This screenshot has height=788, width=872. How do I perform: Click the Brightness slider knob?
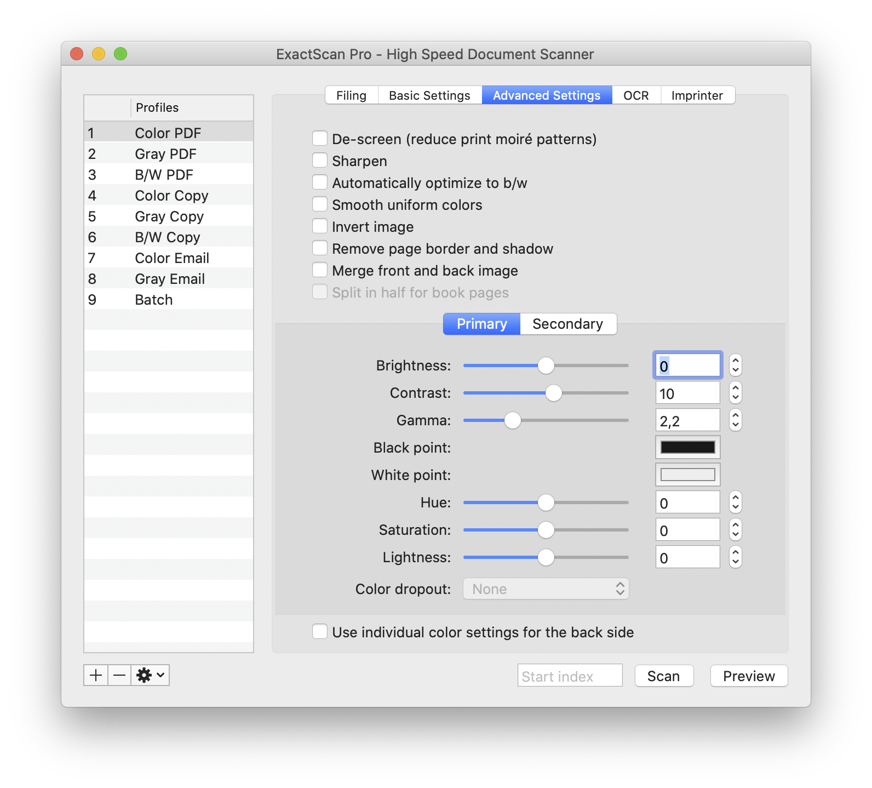pos(546,366)
